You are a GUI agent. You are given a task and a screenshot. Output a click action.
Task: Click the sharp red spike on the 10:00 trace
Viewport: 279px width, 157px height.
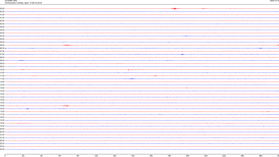coord(128,69)
